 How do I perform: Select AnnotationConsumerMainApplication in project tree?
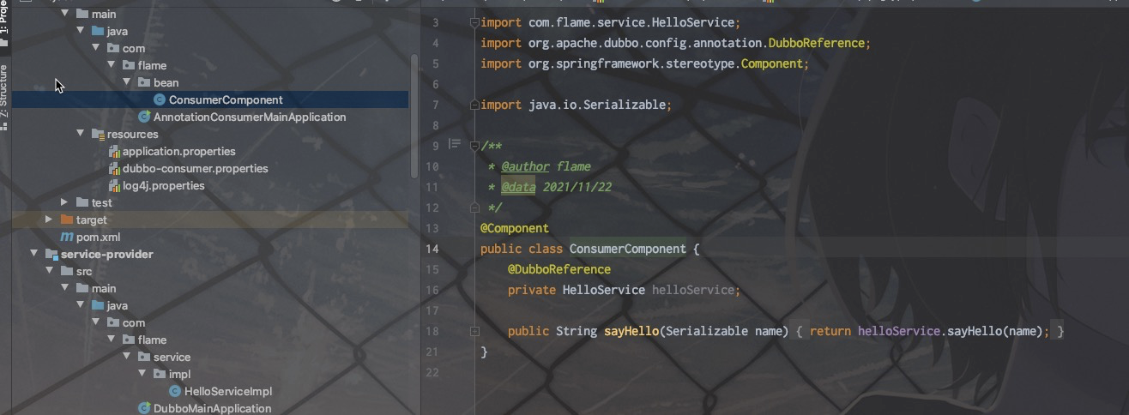pos(250,117)
